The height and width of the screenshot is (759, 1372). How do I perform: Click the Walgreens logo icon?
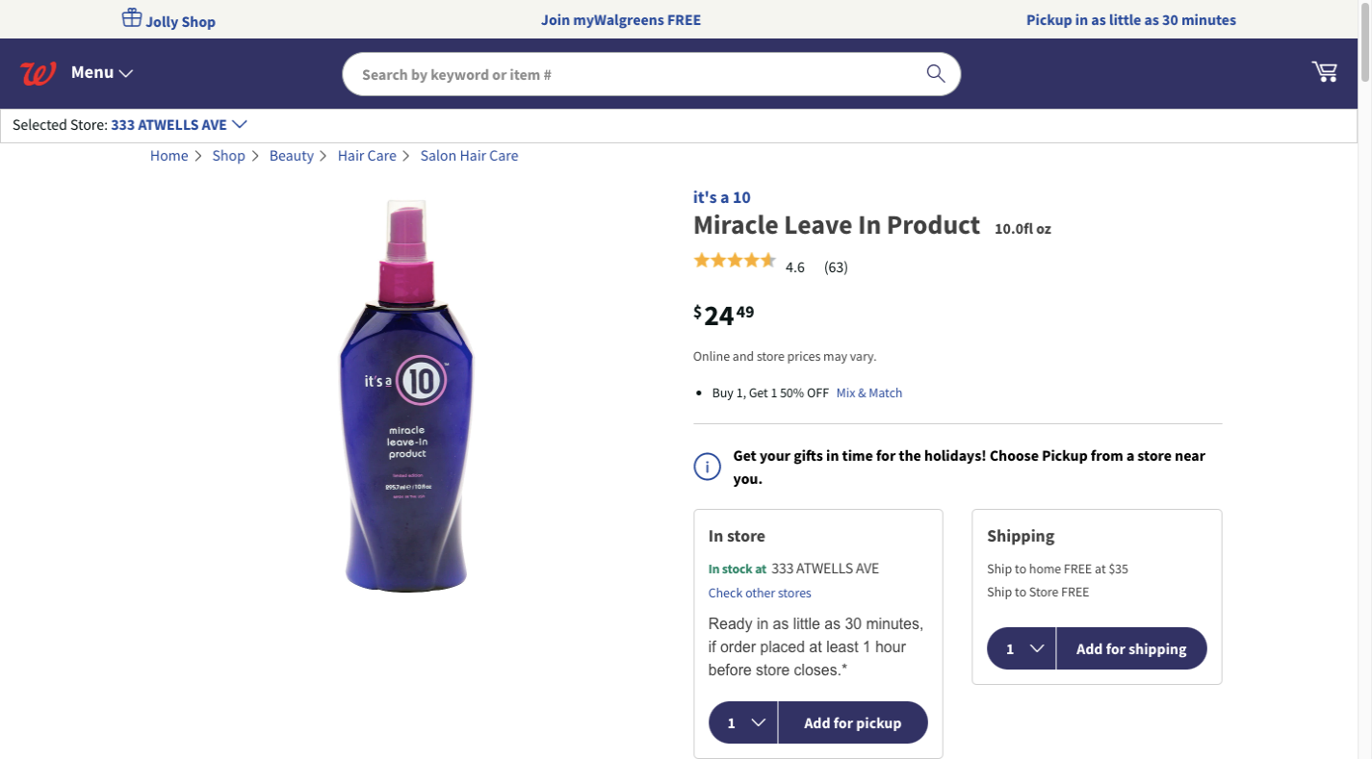click(39, 73)
